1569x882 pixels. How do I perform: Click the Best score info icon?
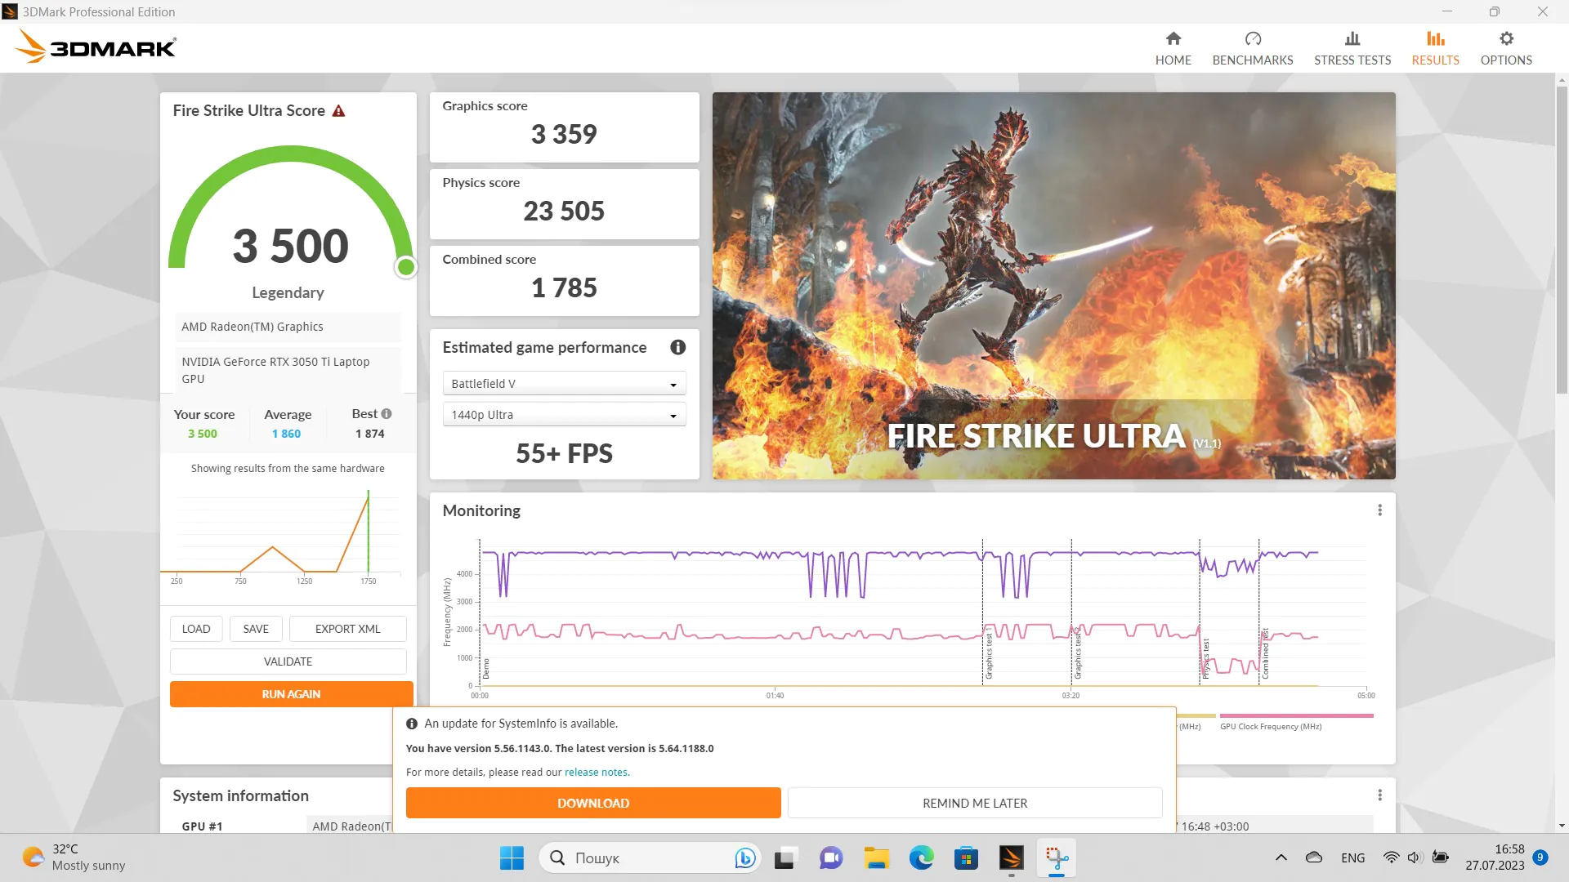click(x=387, y=414)
